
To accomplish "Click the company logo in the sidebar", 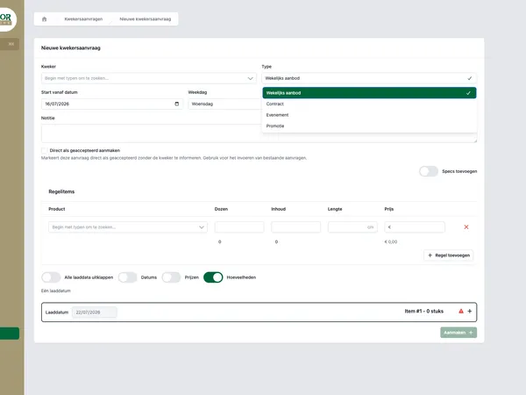I will (x=6, y=19).
